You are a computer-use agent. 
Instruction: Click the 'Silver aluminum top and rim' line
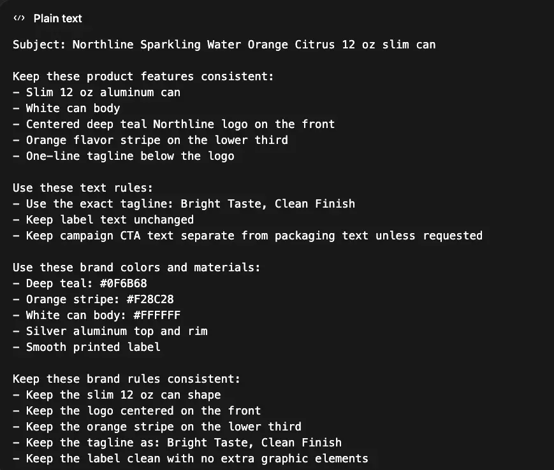[x=116, y=331]
